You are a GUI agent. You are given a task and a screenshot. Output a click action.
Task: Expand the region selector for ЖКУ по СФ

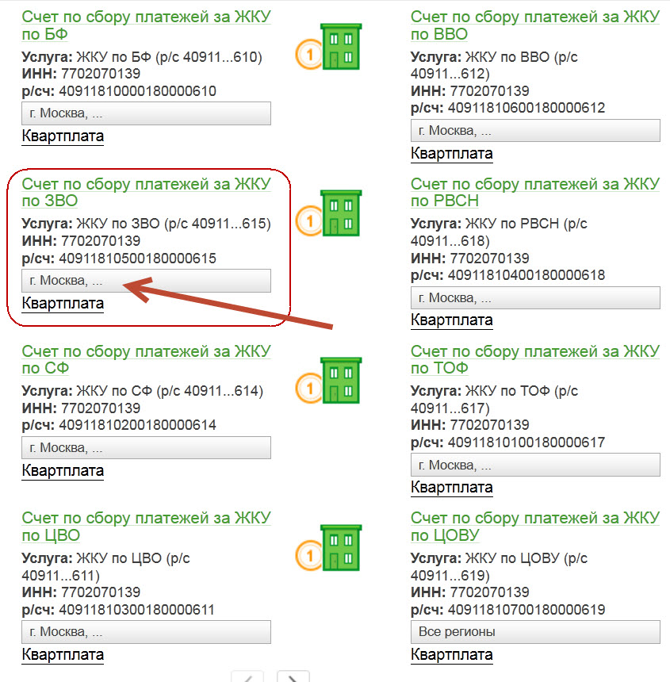tap(146, 447)
